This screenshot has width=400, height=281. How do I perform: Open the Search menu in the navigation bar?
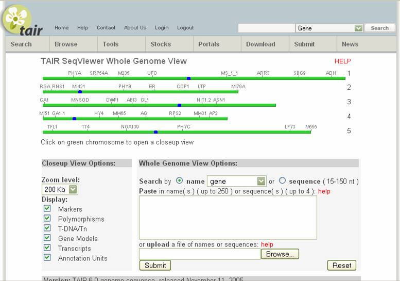click(21, 44)
